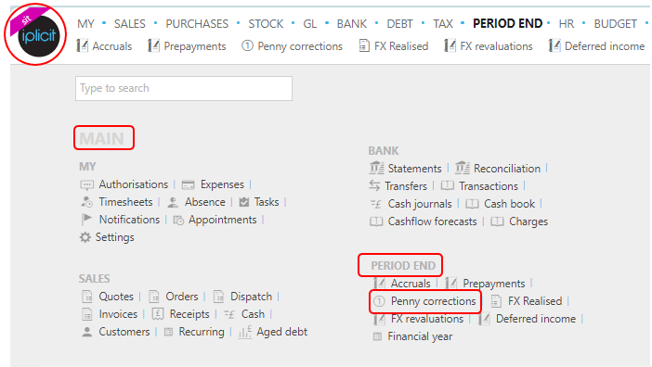The image size is (652, 367).
Task: Select the Prepayments icon in the top toolbar
Action: (154, 45)
